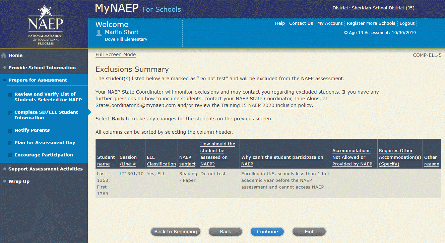Click the user silhouette icon beside Martin Short
Image resolution: width=445 pixels, height=243 pixels.
[99, 32]
